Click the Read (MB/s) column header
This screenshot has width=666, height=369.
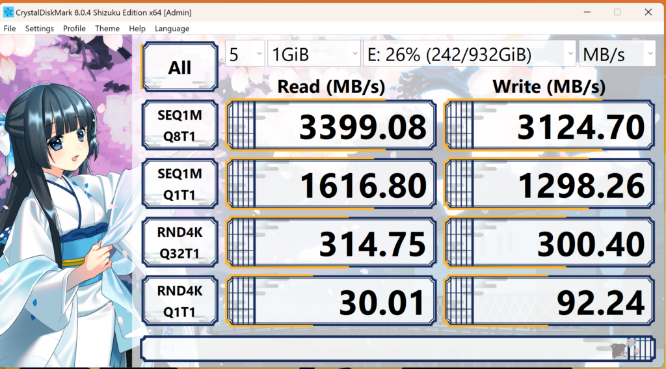[x=331, y=87]
